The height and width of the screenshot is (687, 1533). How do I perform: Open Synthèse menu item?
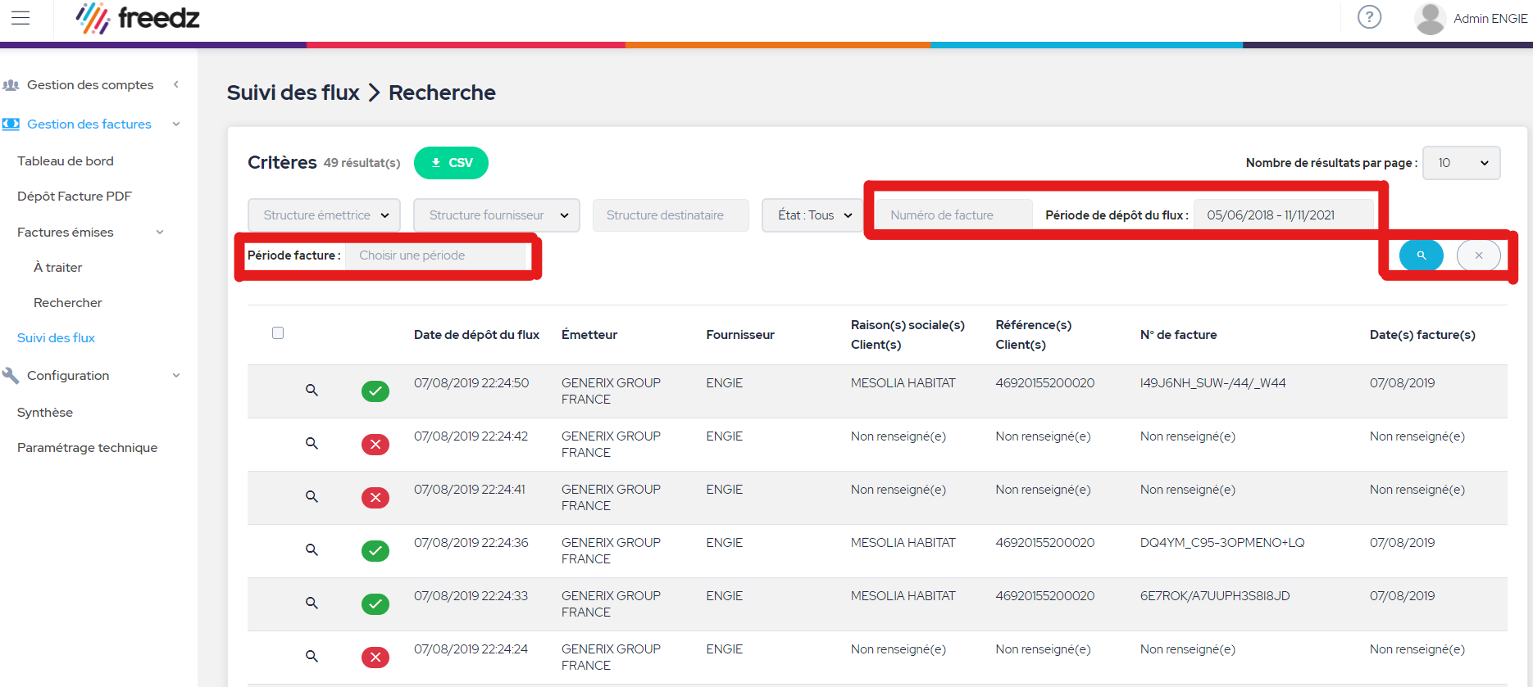click(45, 413)
